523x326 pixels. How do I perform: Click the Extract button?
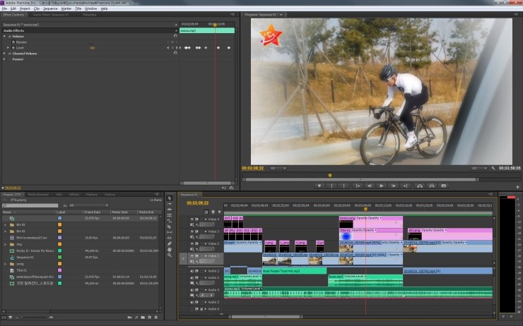[x=432, y=186]
